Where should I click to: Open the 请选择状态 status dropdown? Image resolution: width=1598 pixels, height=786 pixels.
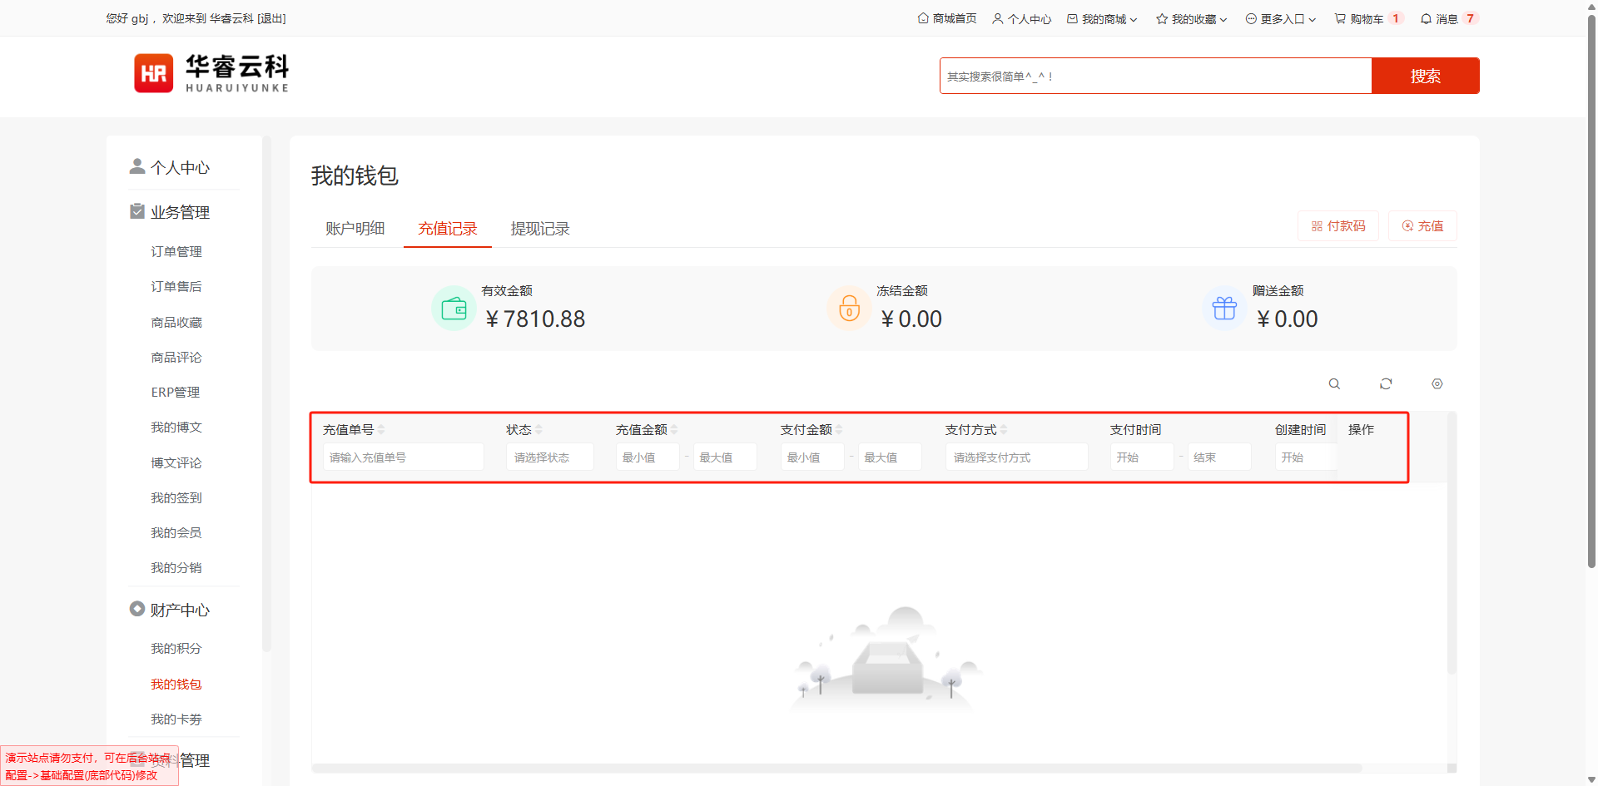(x=549, y=457)
